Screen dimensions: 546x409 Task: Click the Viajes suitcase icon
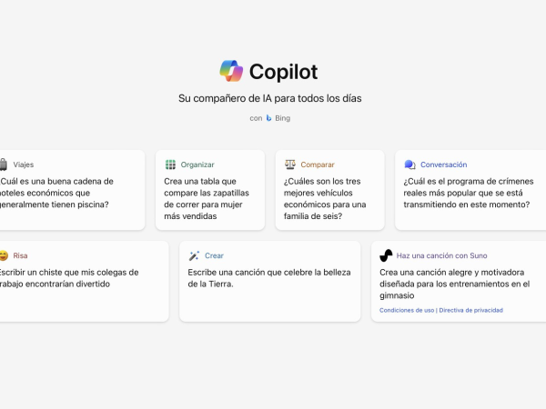coord(4,165)
